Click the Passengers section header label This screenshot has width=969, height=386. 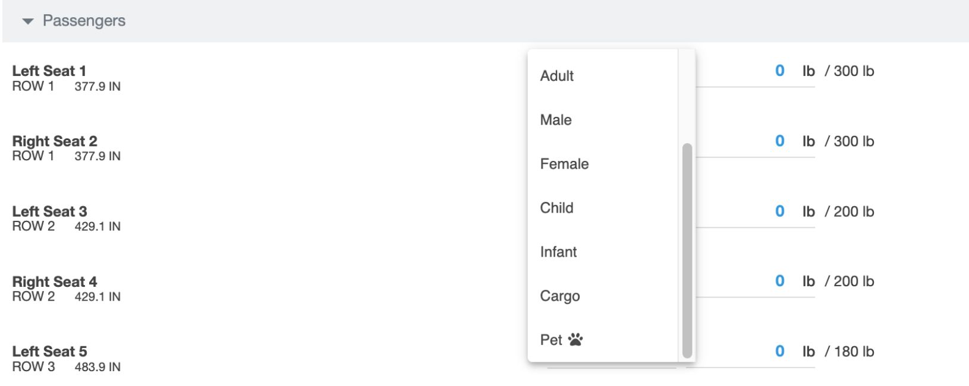click(x=84, y=21)
